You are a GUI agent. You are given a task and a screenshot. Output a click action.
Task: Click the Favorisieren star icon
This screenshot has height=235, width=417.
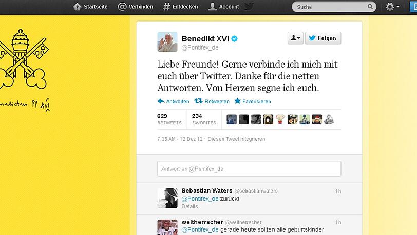click(x=237, y=101)
